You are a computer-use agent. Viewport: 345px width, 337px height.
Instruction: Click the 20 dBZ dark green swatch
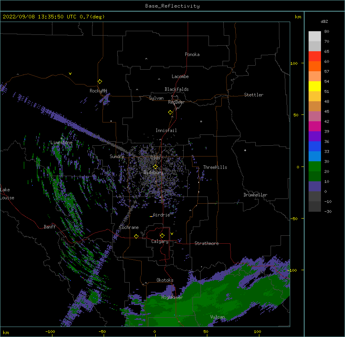[315, 176]
